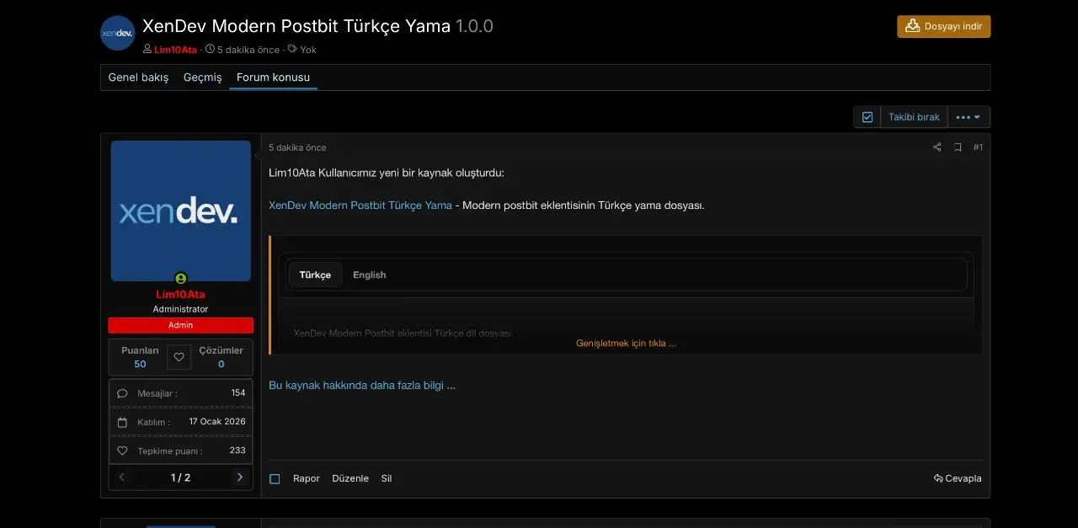The image size is (1078, 528).
Task: Click the Lim10Ata avatar image
Action: pos(180,210)
